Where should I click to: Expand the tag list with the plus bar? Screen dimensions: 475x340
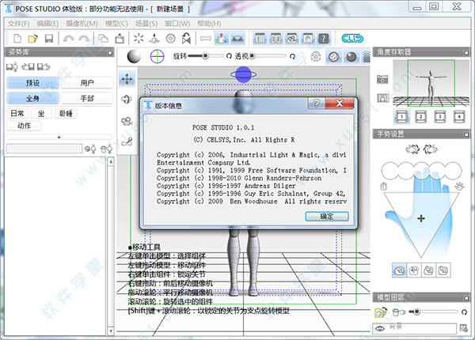tap(59, 138)
